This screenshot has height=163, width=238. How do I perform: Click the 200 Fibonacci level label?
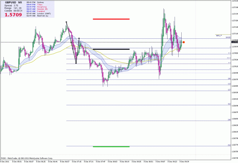pos(229,120)
